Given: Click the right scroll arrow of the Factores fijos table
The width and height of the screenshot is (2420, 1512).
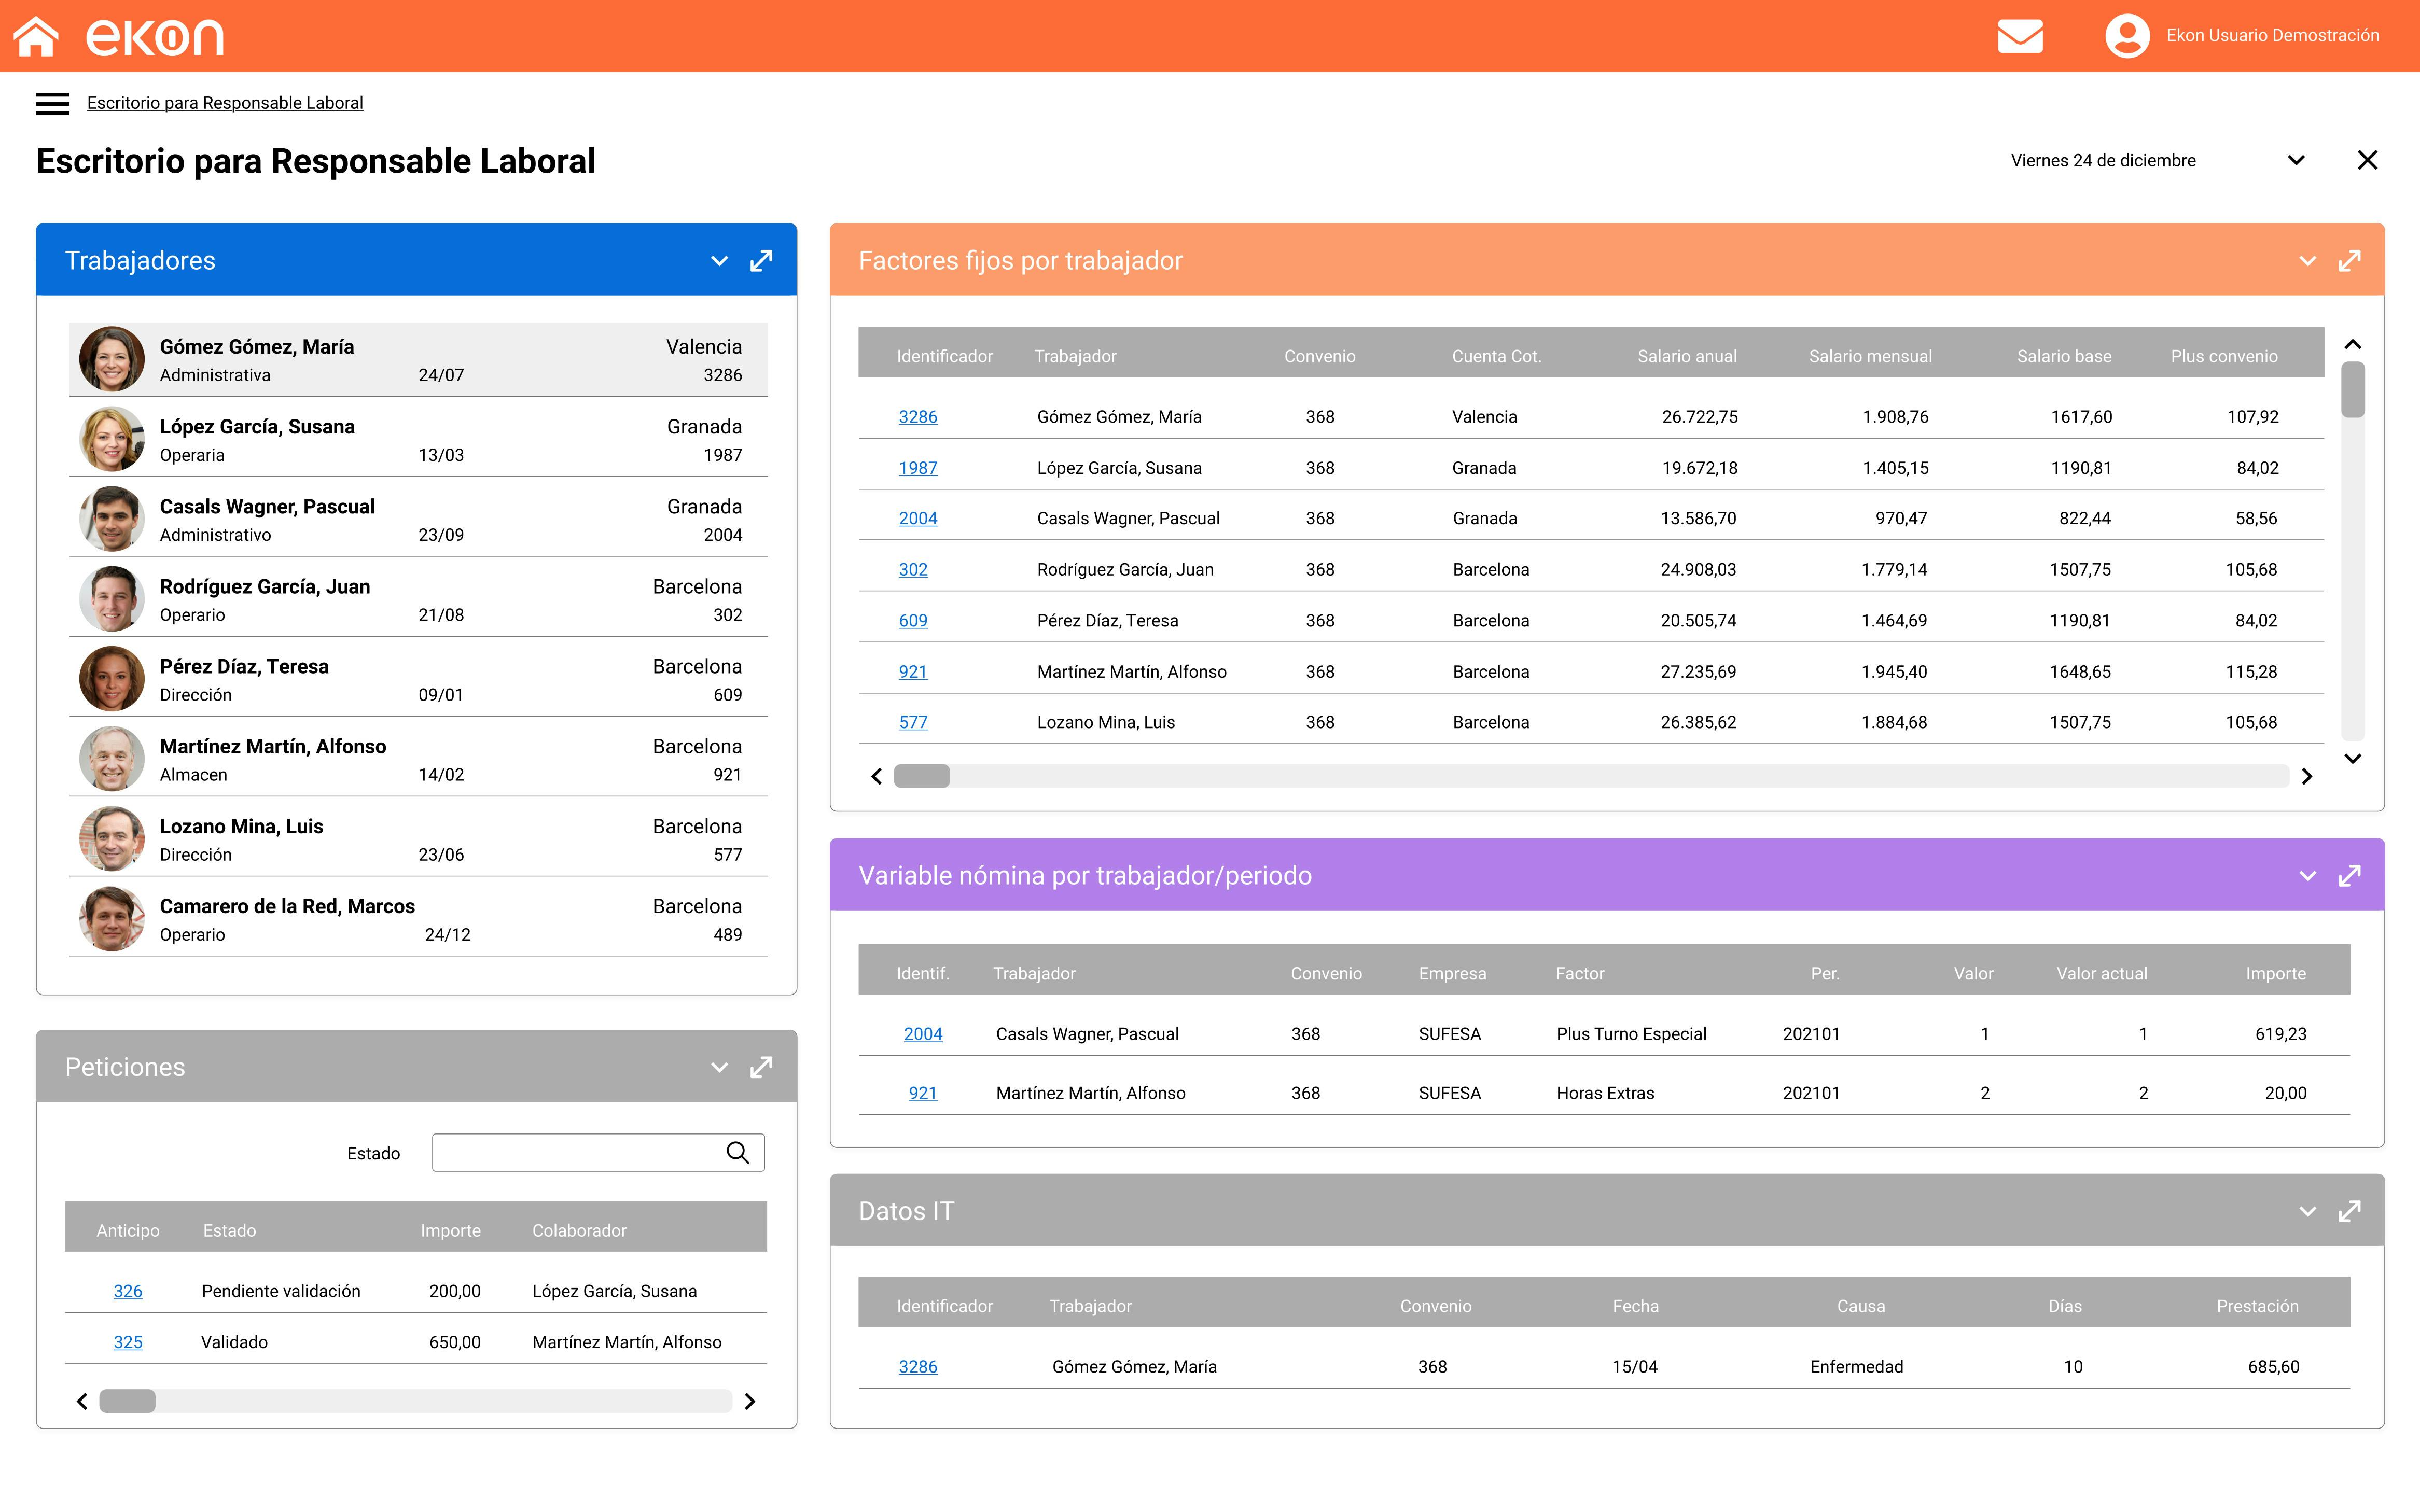Looking at the screenshot, I should [x=2308, y=776].
